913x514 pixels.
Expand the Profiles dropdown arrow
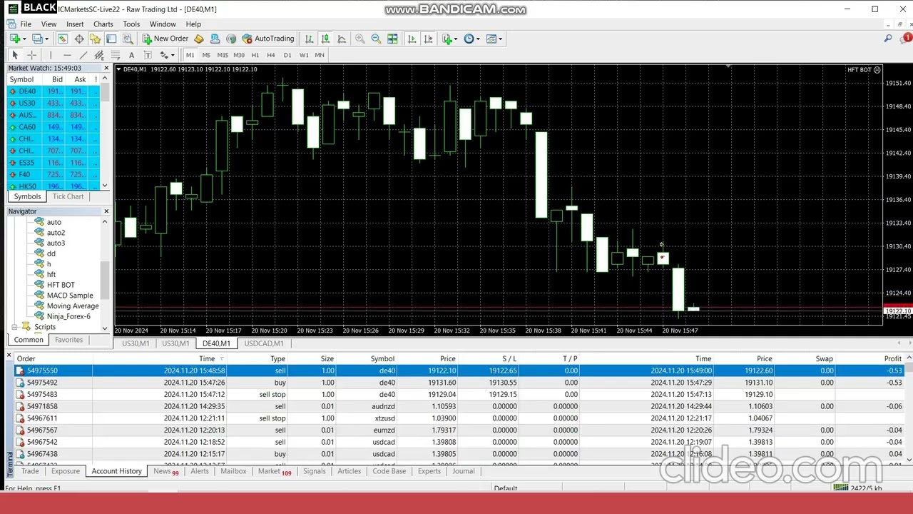[x=47, y=39]
